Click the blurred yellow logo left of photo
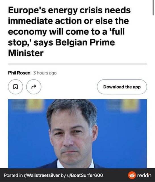Image resolution: width=155 pixels, height=182 pixels. click(35, 106)
